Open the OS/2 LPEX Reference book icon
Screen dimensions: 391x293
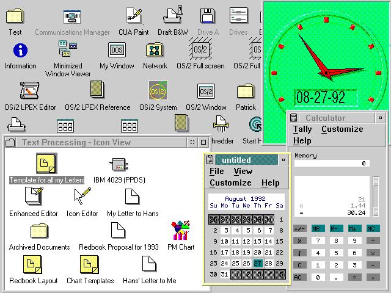click(97, 89)
